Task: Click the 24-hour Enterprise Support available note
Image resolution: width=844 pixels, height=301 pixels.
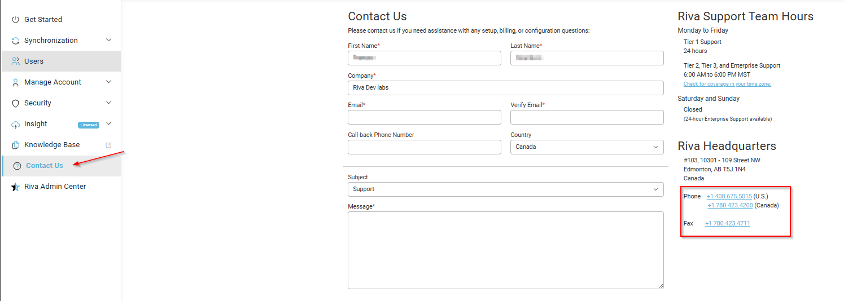Action: (727, 119)
